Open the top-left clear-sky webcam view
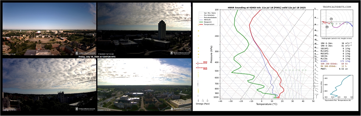The width and height of the screenshot is (361, 116). click(x=49, y=29)
